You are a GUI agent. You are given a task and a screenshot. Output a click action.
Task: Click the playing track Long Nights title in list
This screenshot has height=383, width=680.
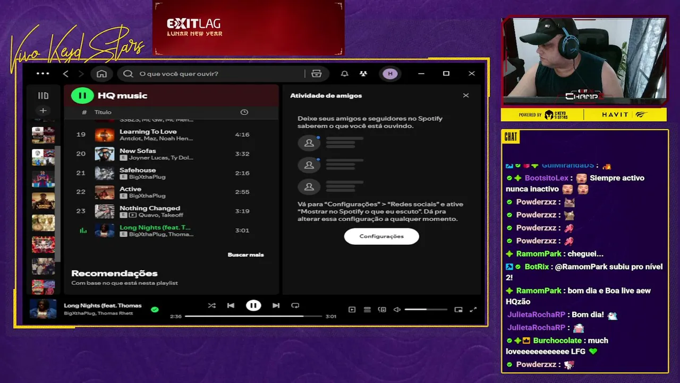point(155,227)
